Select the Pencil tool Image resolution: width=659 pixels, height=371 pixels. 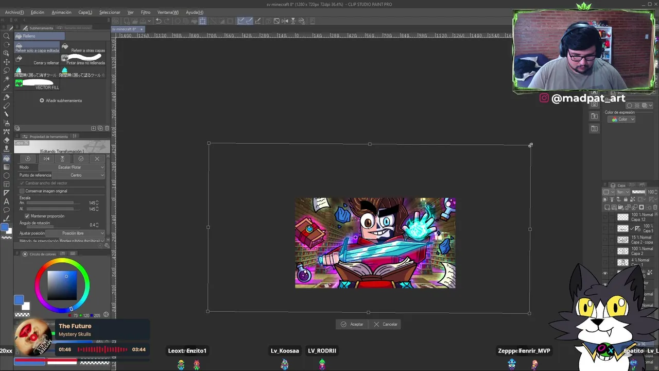pyautogui.click(x=7, y=105)
